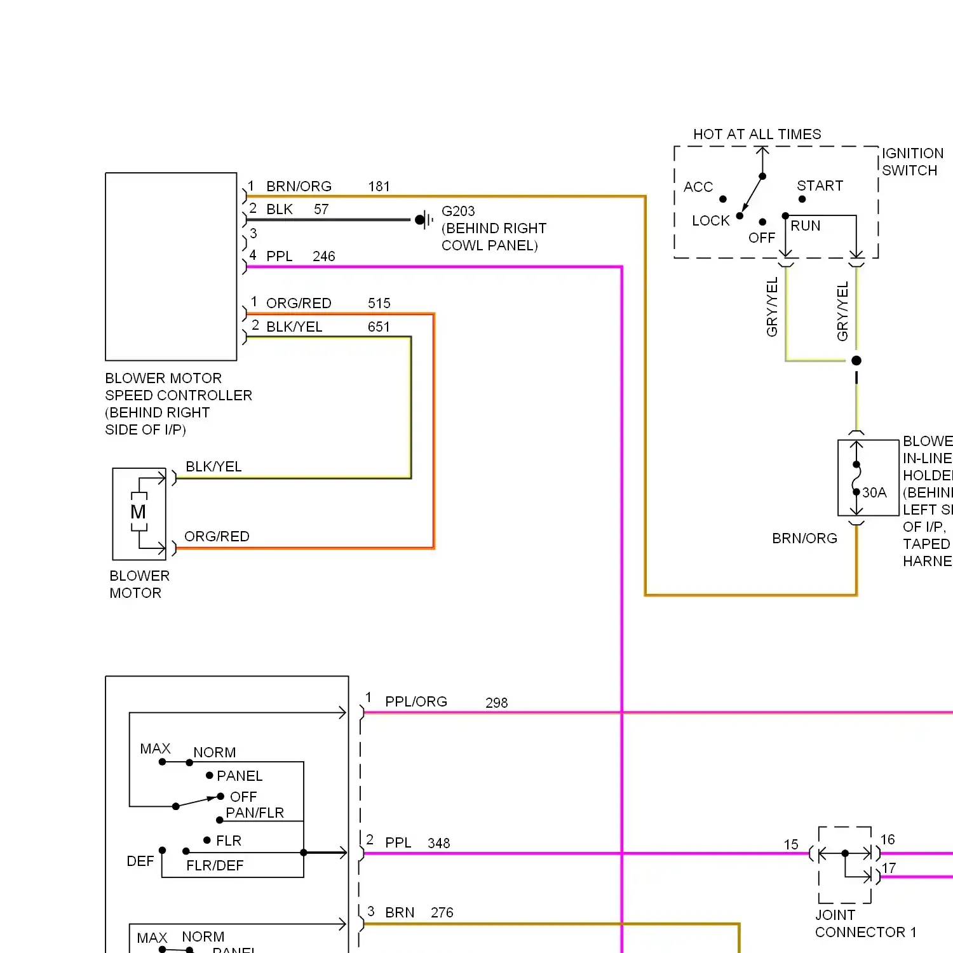Select pin 17 on the joint connector
The width and height of the screenshot is (953, 953).
pos(889,867)
